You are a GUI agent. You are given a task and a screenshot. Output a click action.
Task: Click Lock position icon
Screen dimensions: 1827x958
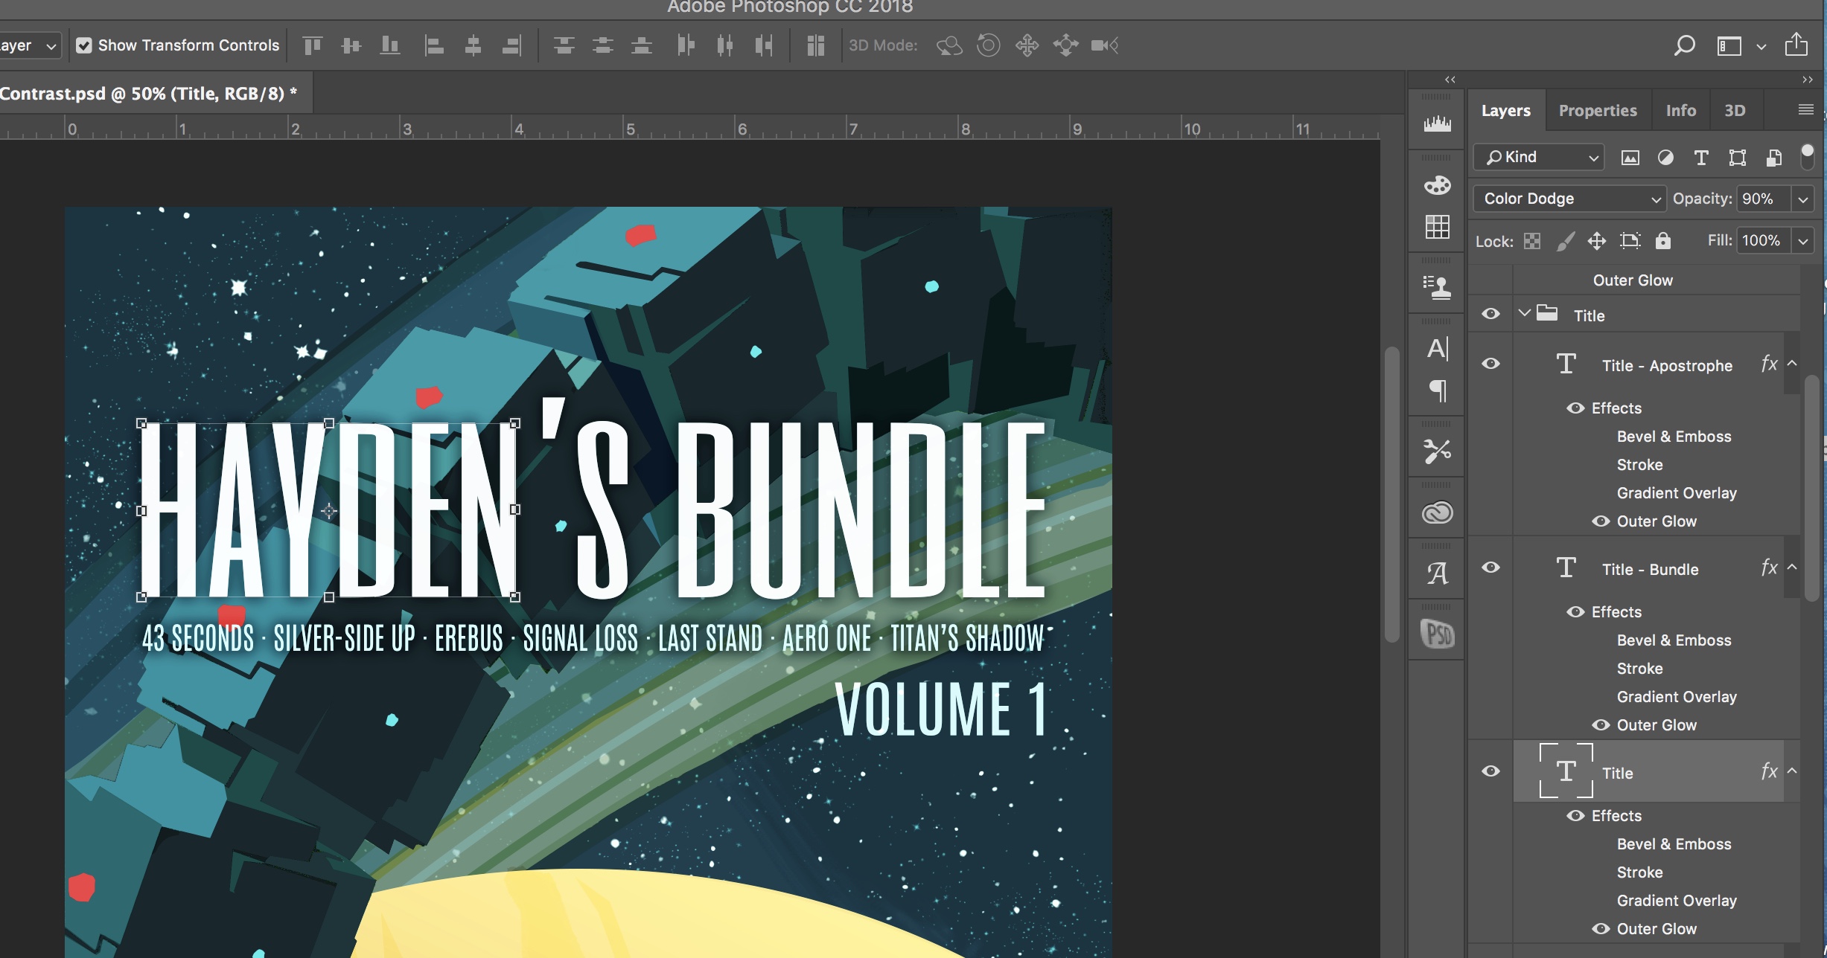click(1597, 241)
